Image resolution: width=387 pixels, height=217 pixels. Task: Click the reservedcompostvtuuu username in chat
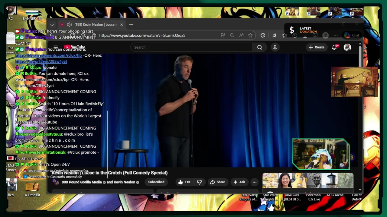pyautogui.click(x=41, y=134)
